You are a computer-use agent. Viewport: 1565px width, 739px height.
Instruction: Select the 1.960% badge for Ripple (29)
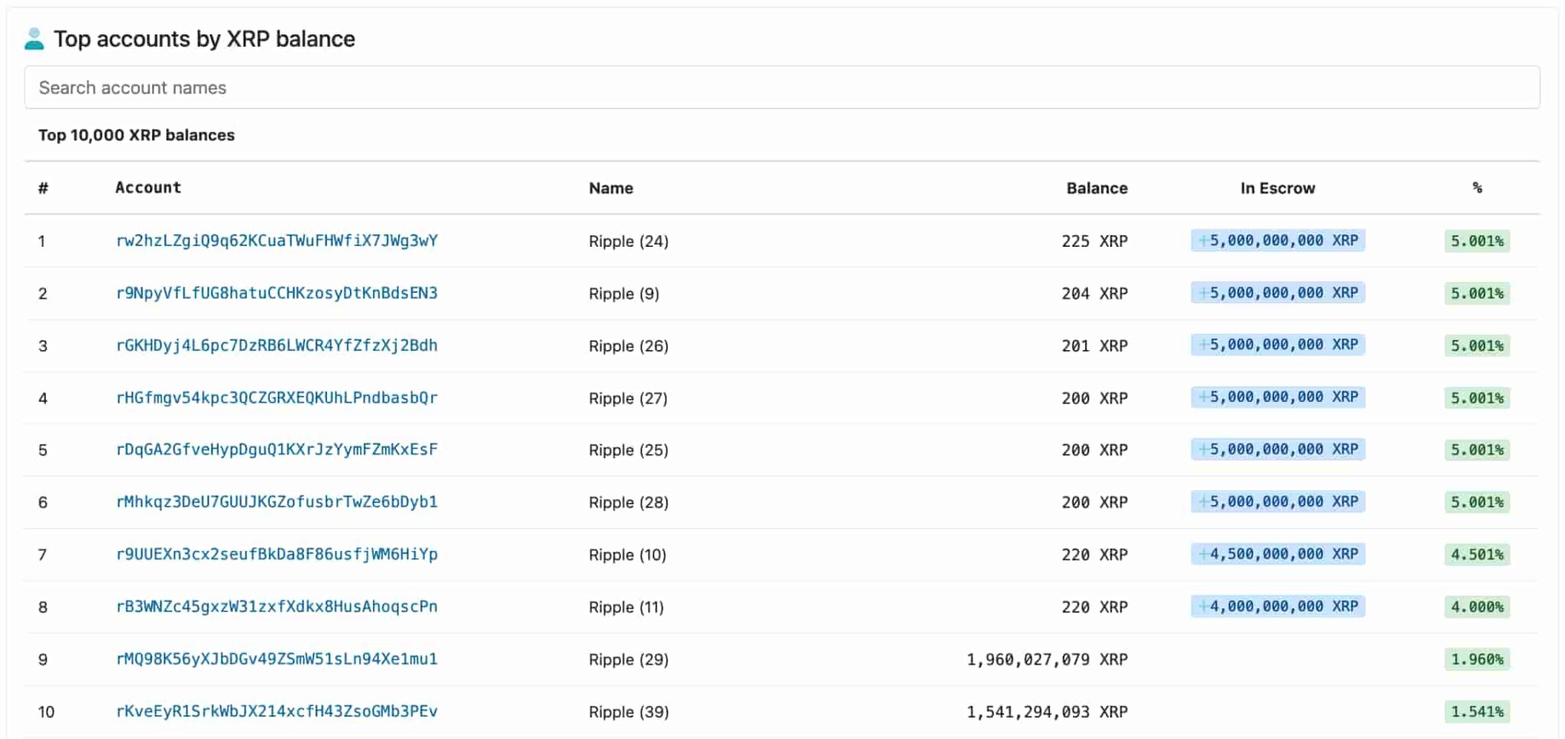coord(1476,659)
